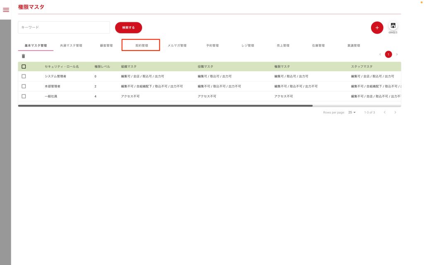The image size is (424, 265).
Task: Open the Rows per page dropdown
Action: coord(352,112)
